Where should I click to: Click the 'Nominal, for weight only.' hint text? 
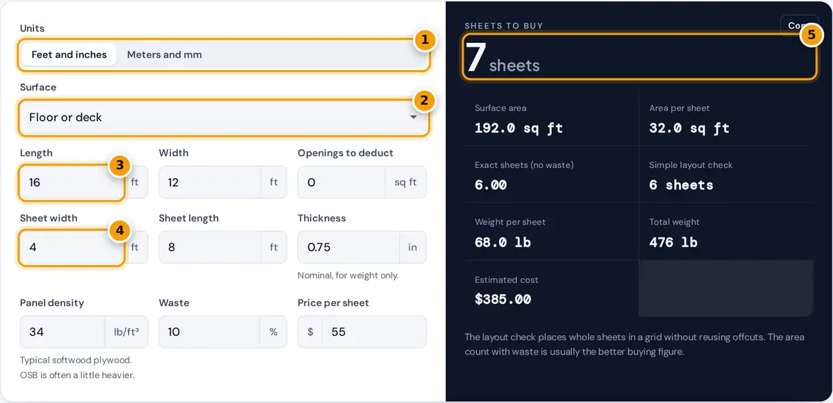point(348,275)
